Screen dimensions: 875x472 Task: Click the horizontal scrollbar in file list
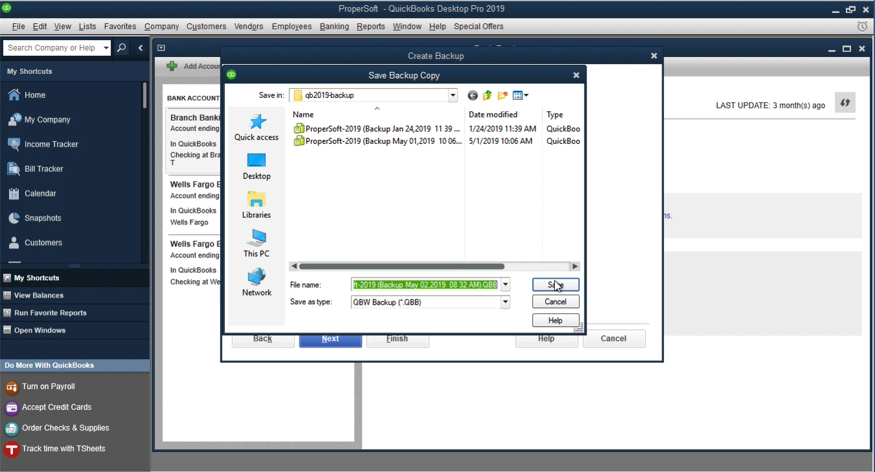[x=401, y=266]
